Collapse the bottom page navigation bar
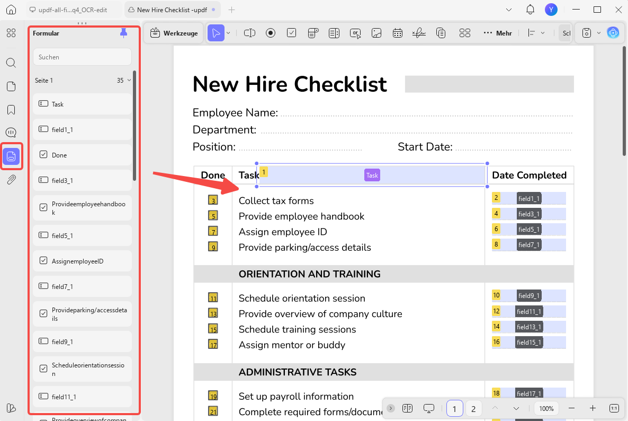628x421 pixels. coord(390,408)
